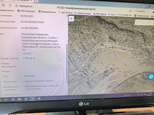Click the 'РУС' language indicator in tray
154x115 pixels.
(145, 94)
